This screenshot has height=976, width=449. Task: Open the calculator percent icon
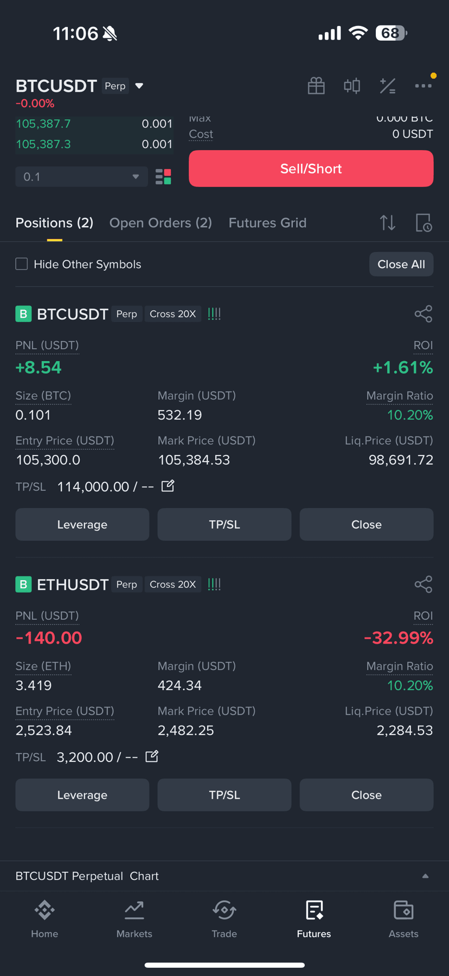pos(388,86)
